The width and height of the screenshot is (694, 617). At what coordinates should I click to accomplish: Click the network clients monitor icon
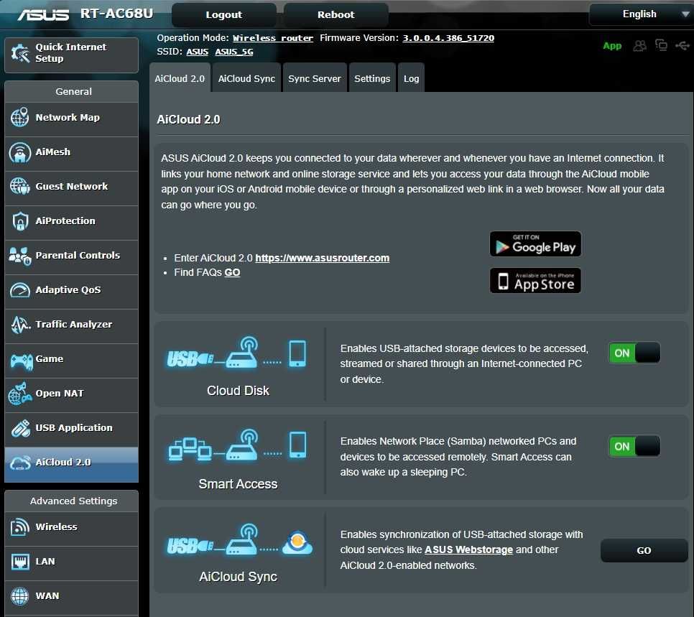click(661, 45)
